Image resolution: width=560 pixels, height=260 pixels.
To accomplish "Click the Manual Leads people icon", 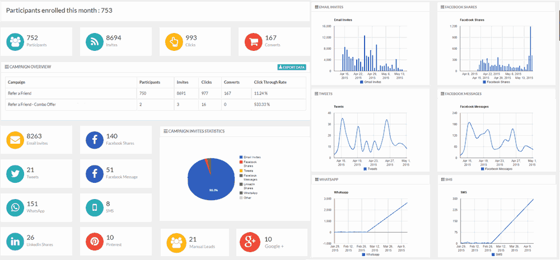I will tap(176, 243).
